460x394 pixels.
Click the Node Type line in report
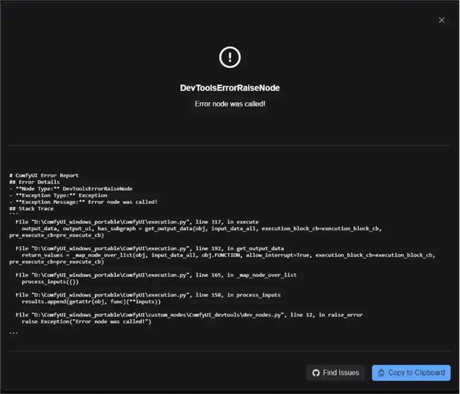click(x=71, y=188)
